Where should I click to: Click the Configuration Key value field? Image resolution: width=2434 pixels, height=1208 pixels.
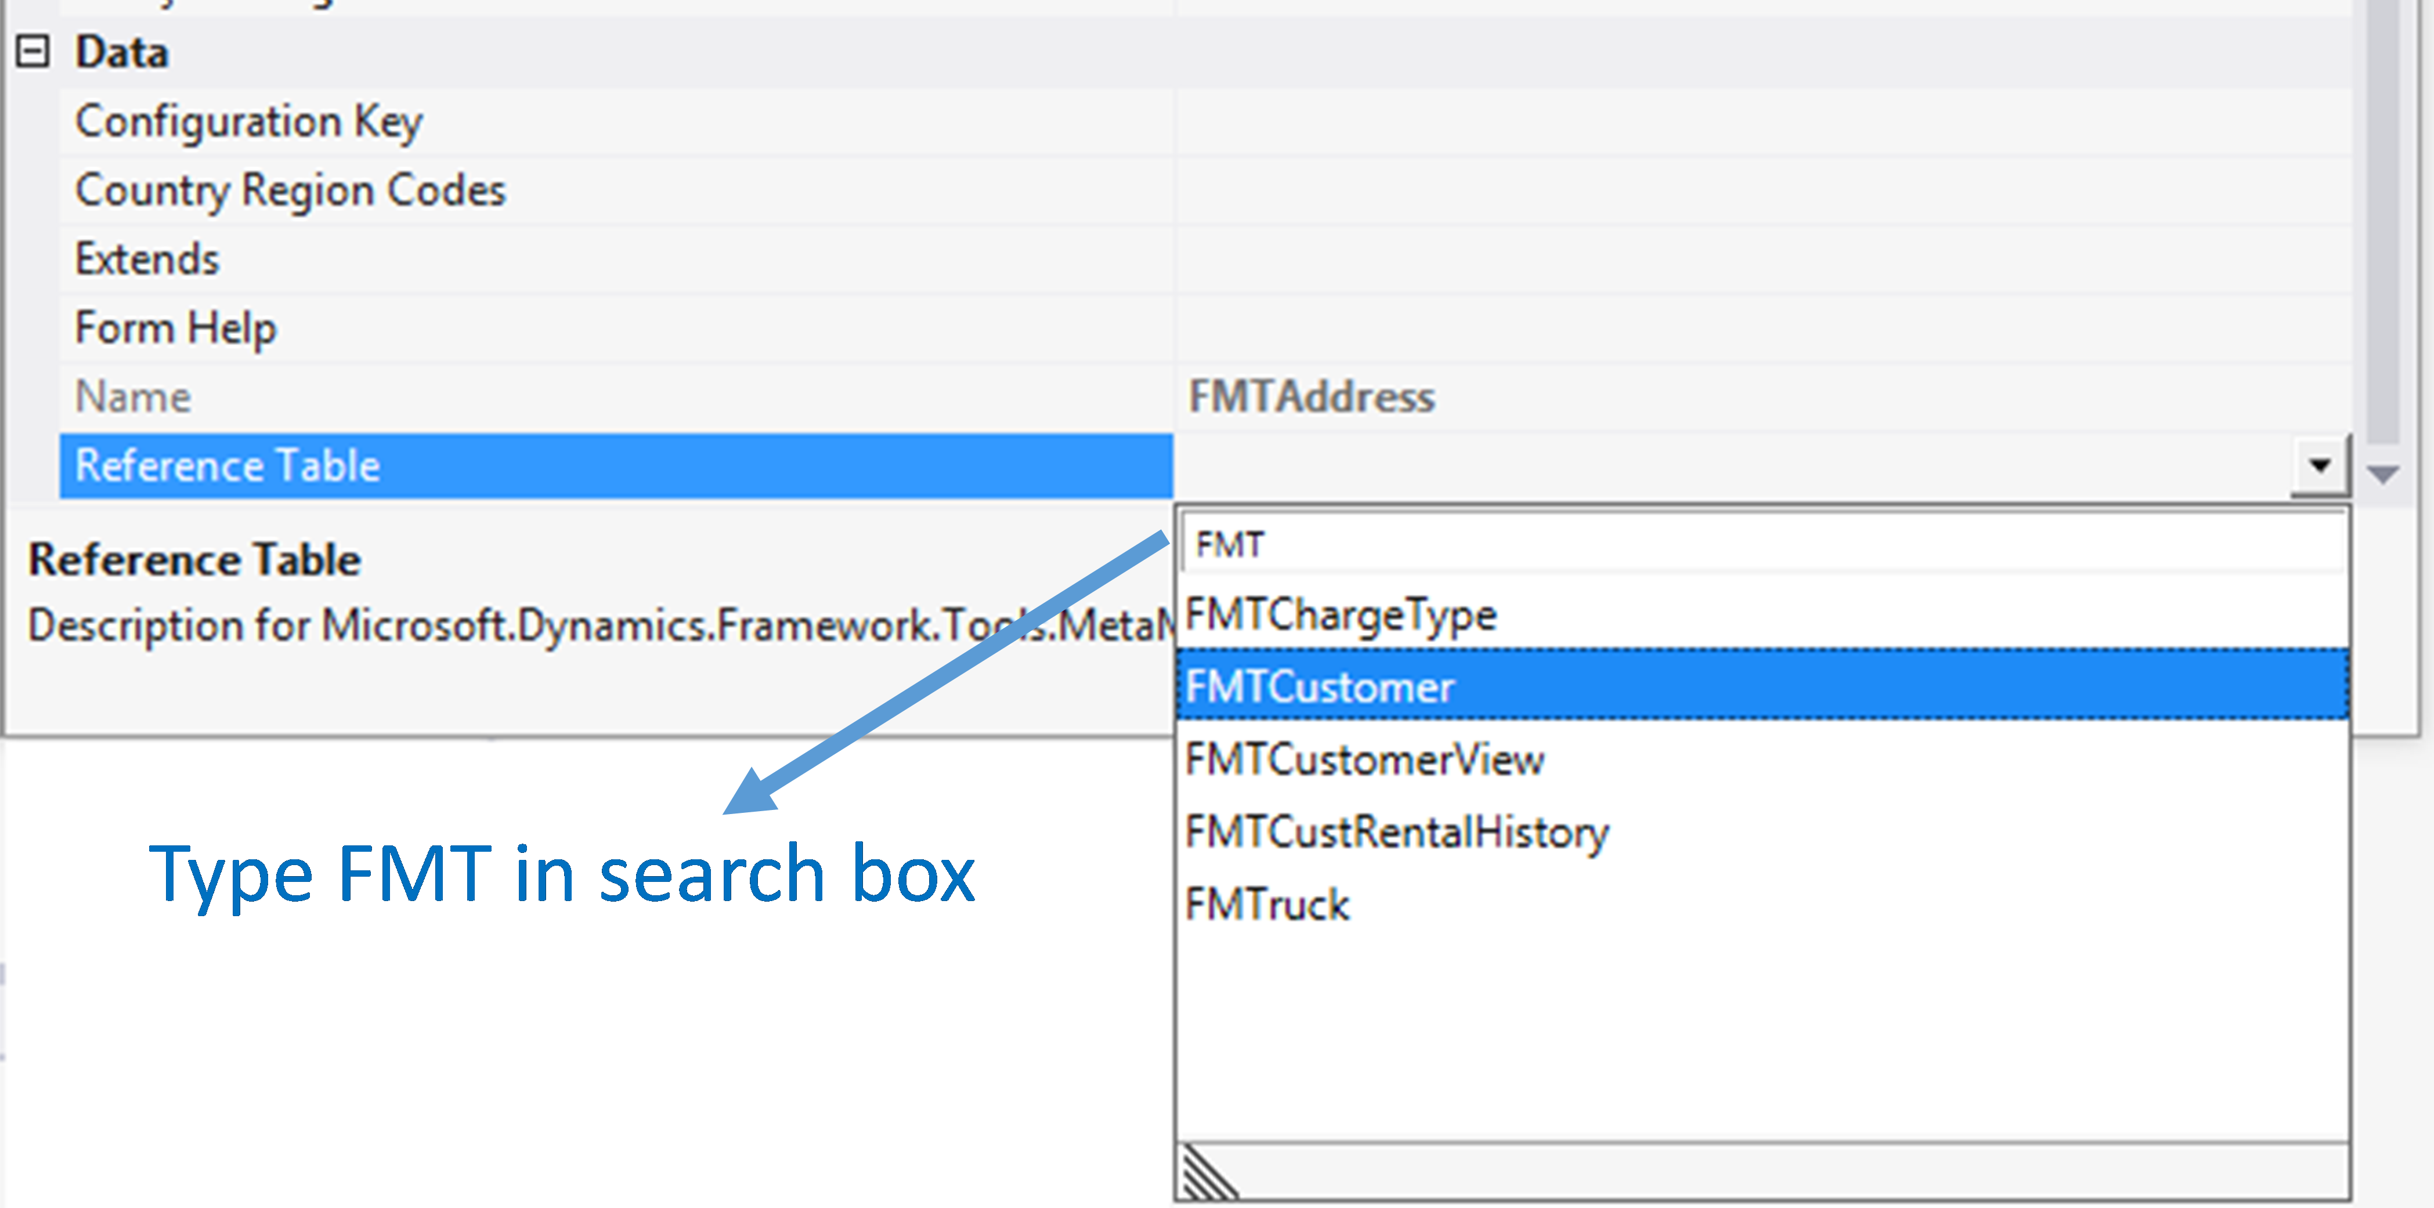point(1757,122)
